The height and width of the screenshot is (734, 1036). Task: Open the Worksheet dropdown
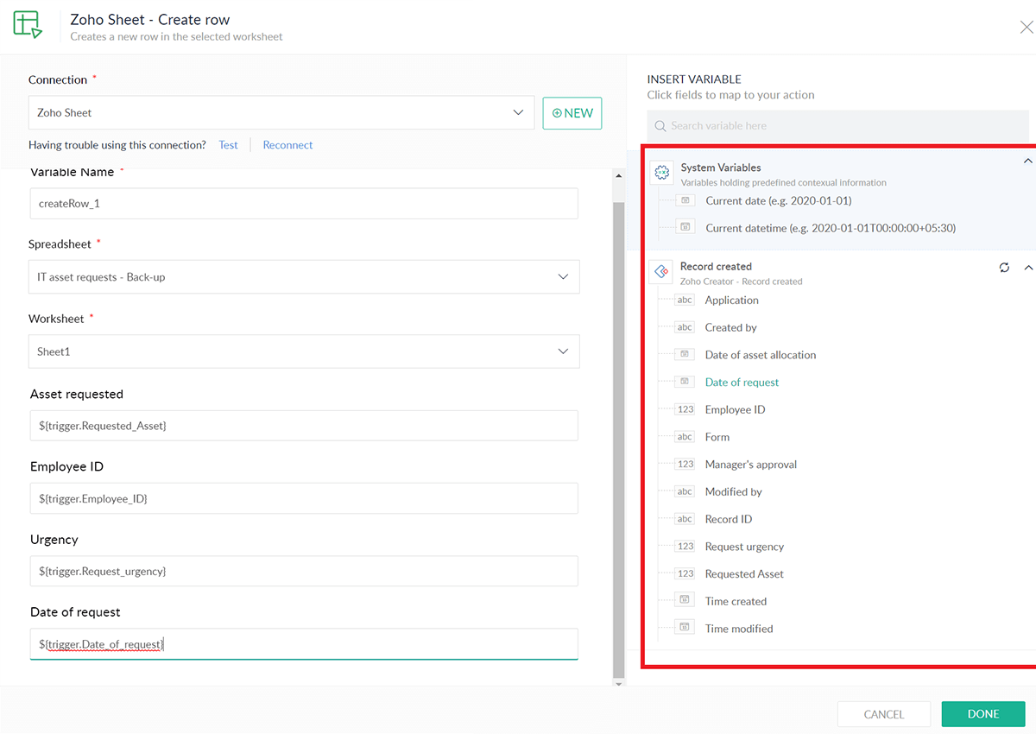[x=304, y=351]
